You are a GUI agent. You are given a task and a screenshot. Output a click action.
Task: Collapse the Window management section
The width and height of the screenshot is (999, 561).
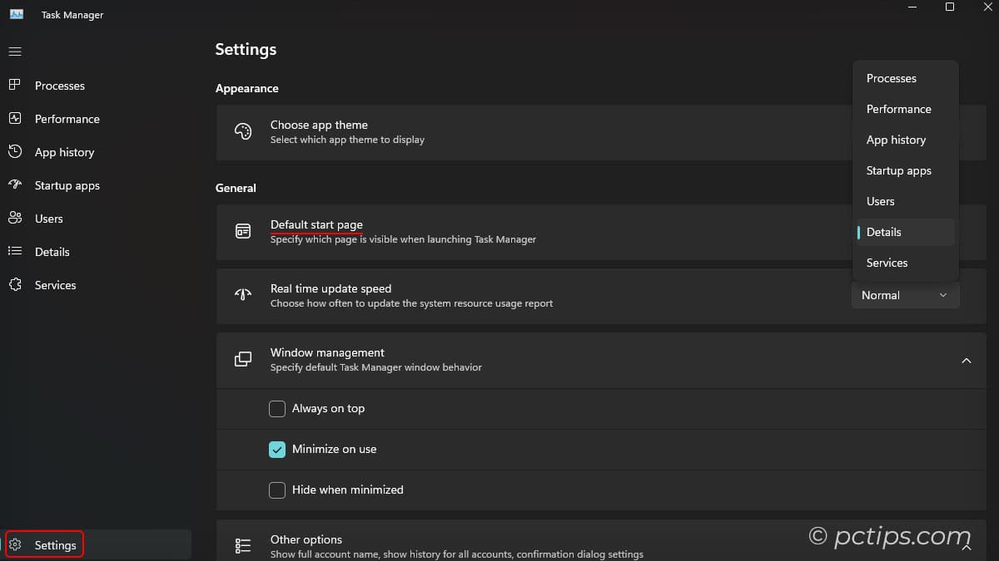(967, 361)
